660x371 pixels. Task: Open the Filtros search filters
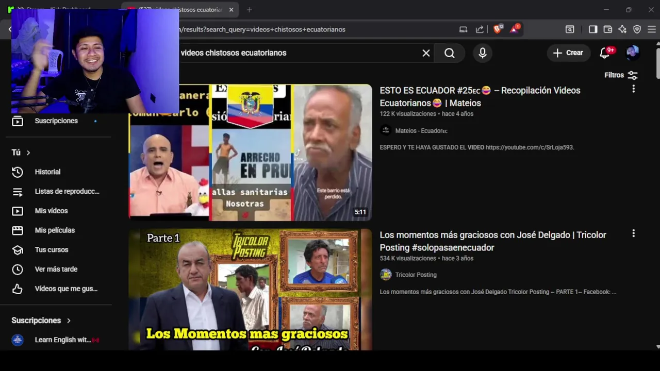pos(621,75)
